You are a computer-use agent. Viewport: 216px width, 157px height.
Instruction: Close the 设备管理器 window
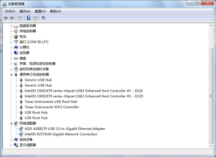click(x=208, y=3)
